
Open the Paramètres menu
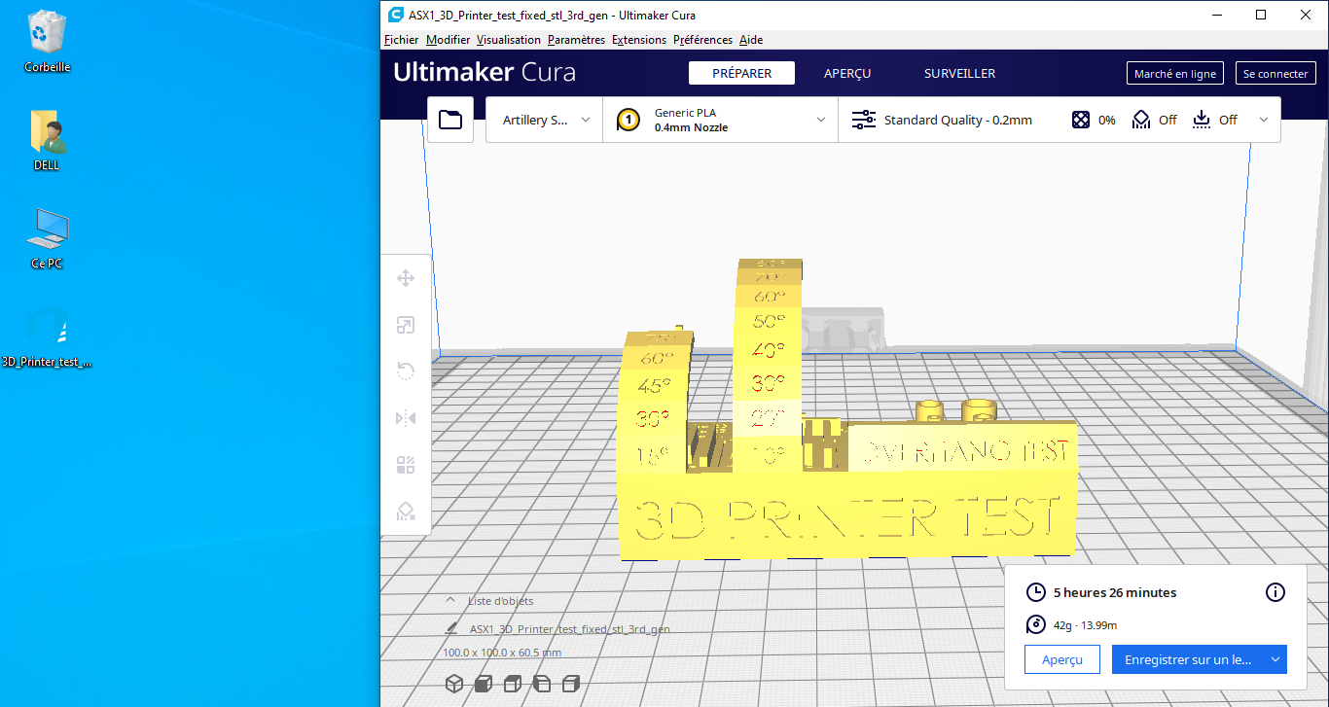tap(576, 40)
